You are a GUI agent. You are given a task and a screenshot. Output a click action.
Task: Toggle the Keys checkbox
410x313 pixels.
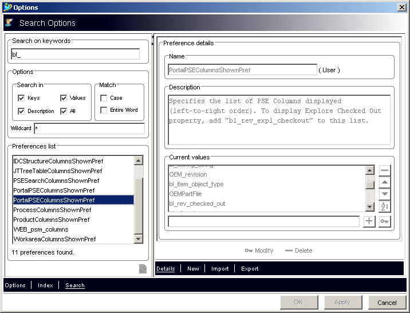pos(21,98)
